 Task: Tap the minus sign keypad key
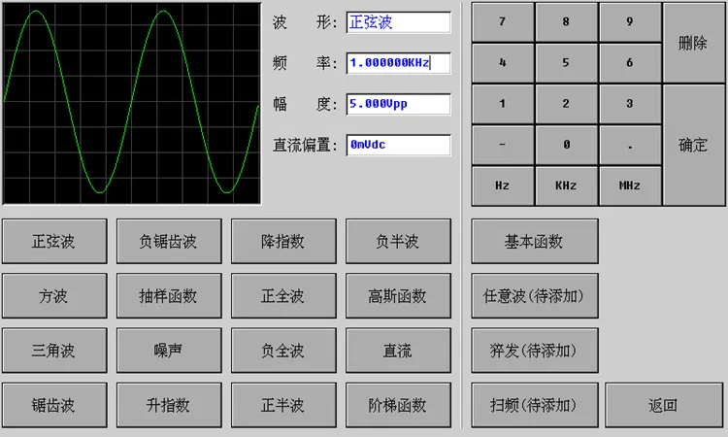click(503, 145)
